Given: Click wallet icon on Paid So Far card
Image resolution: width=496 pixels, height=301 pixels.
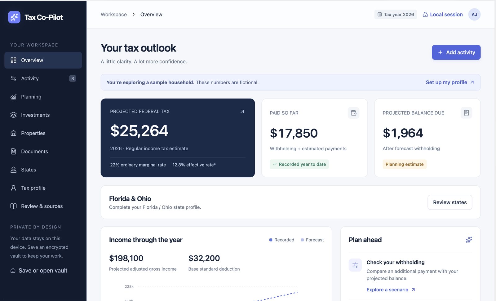Looking at the screenshot, I should pos(353,113).
